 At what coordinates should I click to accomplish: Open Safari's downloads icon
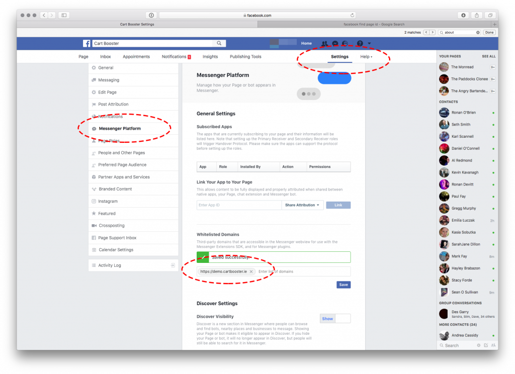(x=463, y=15)
